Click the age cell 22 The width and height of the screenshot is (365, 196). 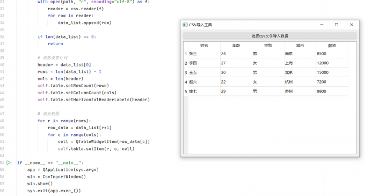(236, 82)
